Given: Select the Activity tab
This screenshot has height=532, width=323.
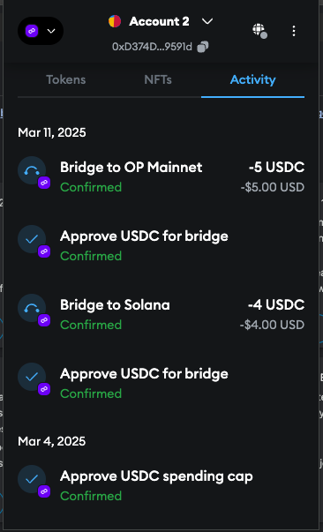Looking at the screenshot, I should (252, 79).
